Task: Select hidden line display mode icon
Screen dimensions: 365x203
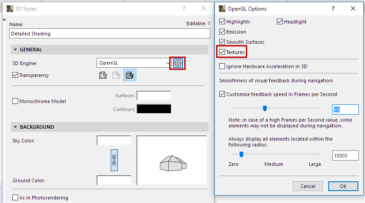Action: click(116, 76)
